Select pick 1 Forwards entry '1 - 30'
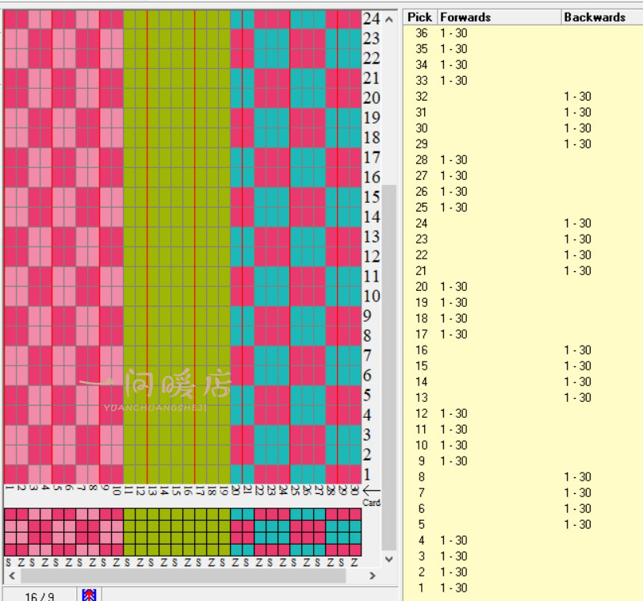Image resolution: width=643 pixels, height=601 pixels. tap(454, 588)
